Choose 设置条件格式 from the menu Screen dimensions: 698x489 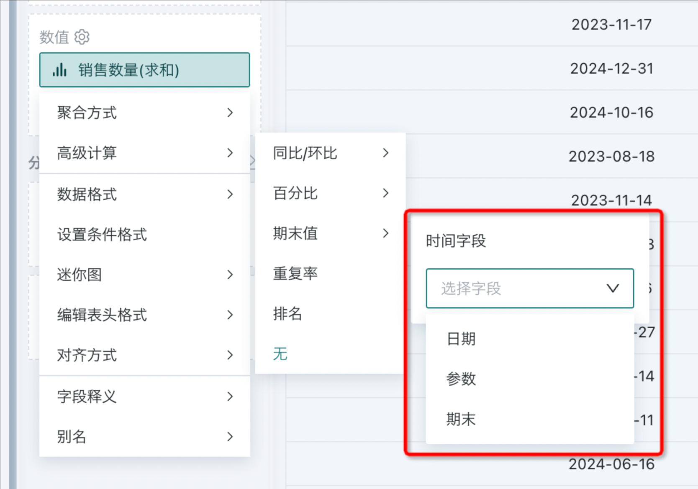(x=144, y=234)
